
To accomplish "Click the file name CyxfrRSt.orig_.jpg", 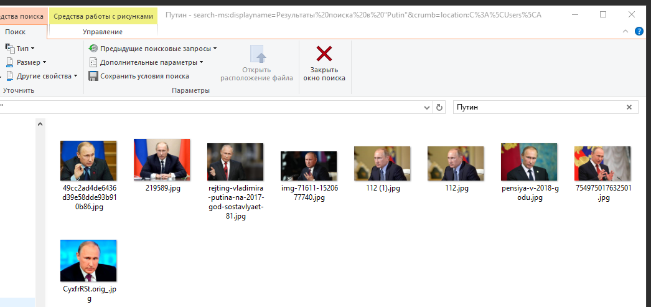I will pos(89,293).
